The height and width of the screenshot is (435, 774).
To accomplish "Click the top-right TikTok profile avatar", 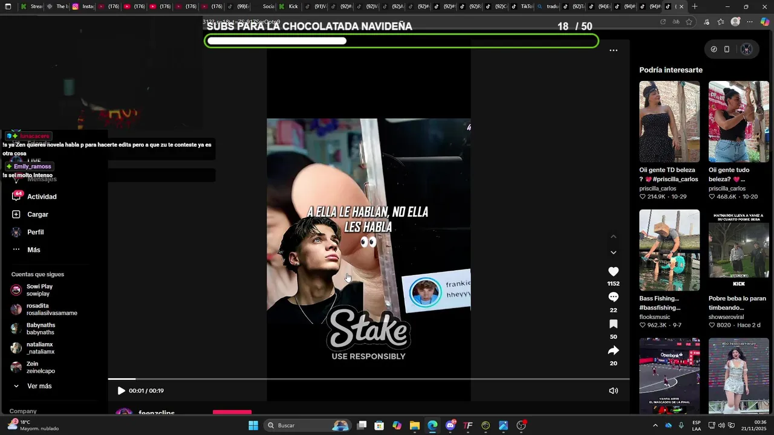I will click(746, 50).
